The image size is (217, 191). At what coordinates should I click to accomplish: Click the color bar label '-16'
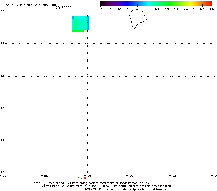[100, 9]
